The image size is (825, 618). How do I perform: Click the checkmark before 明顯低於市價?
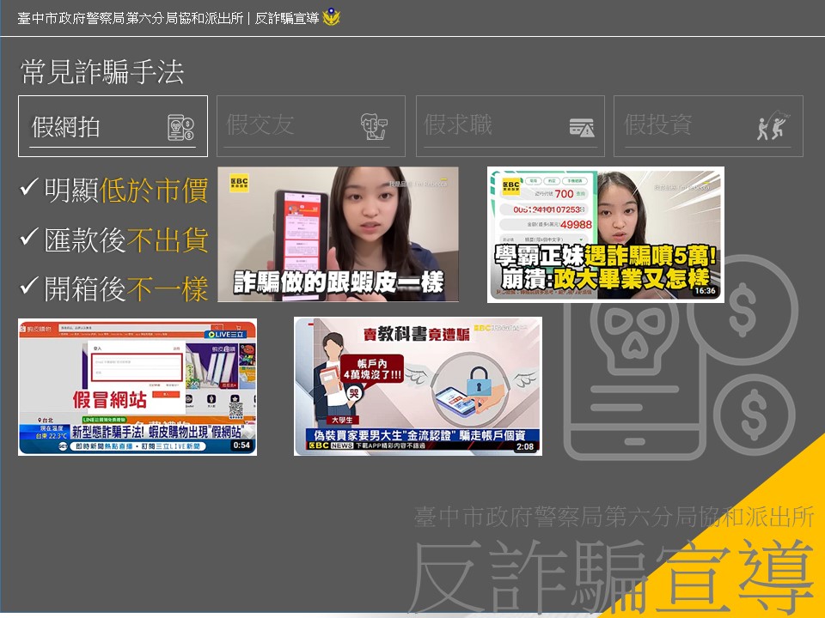coord(29,188)
